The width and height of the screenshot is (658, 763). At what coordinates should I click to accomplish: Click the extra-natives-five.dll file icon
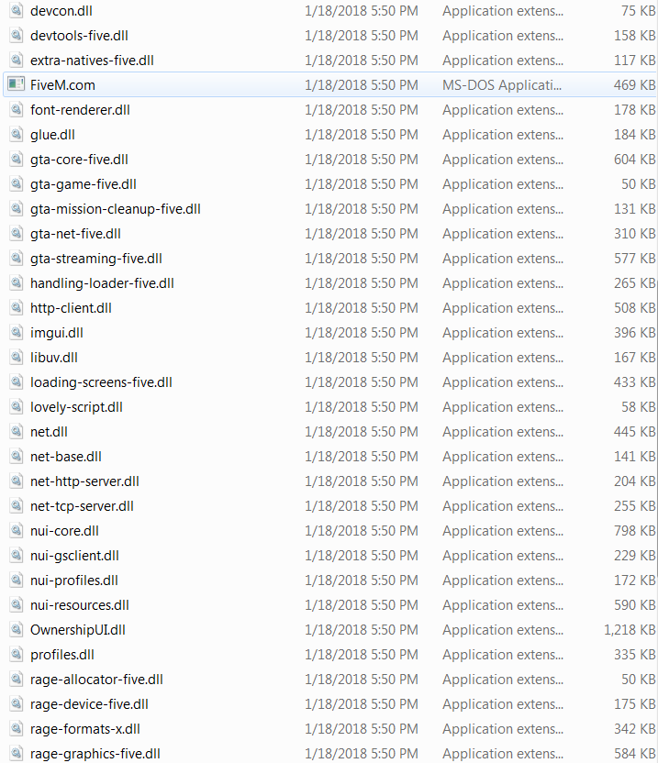point(17,60)
